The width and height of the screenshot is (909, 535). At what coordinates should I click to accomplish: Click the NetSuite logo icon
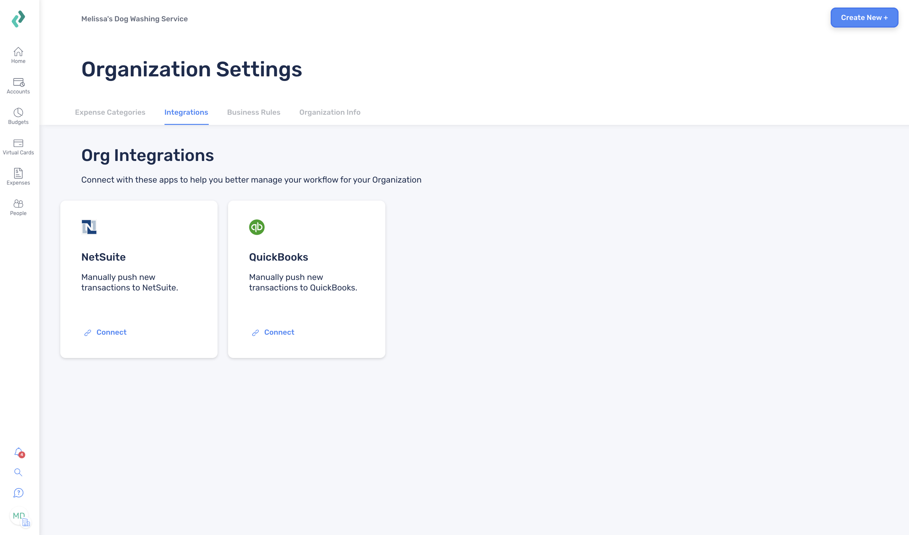pyautogui.click(x=89, y=227)
